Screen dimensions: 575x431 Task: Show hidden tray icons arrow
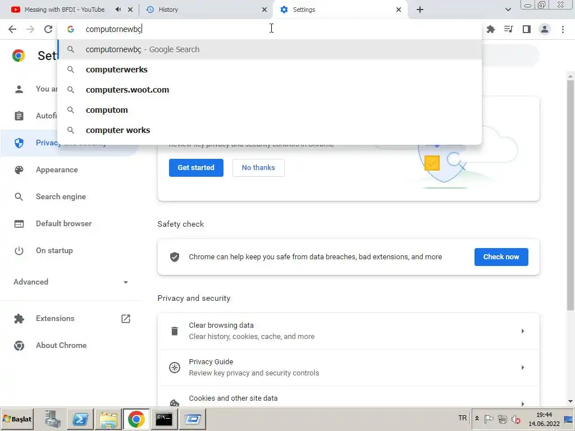(477, 419)
